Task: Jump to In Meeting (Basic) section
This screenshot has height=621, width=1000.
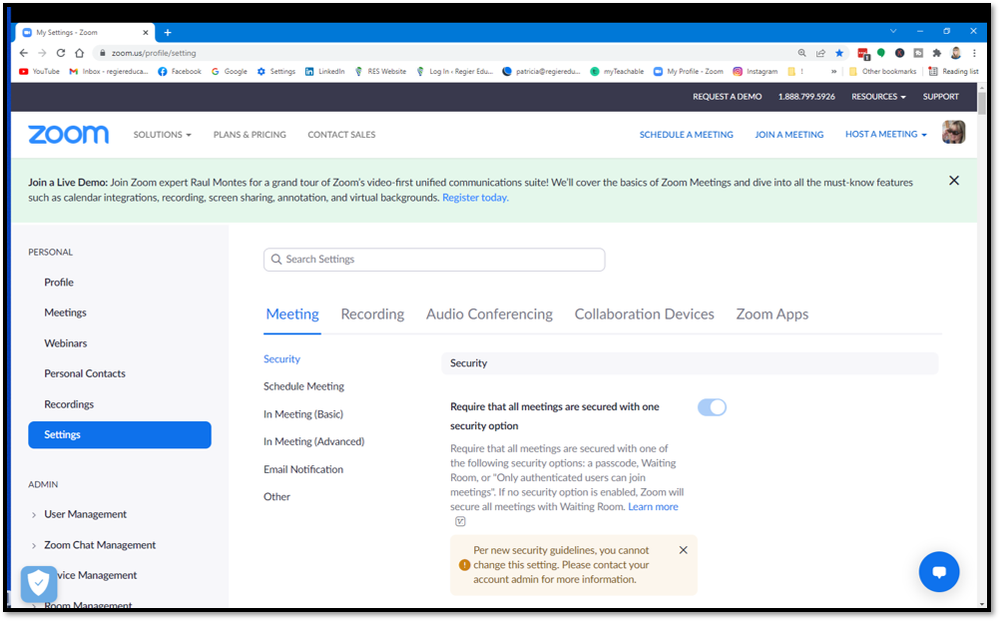Action: coord(303,414)
